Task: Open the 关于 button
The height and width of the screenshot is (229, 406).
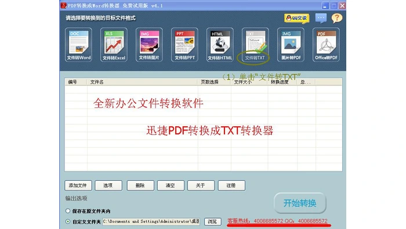Action: 201,186
